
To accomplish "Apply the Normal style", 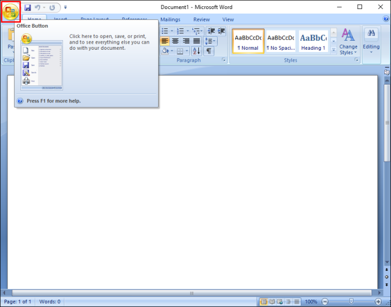I will tap(248, 41).
